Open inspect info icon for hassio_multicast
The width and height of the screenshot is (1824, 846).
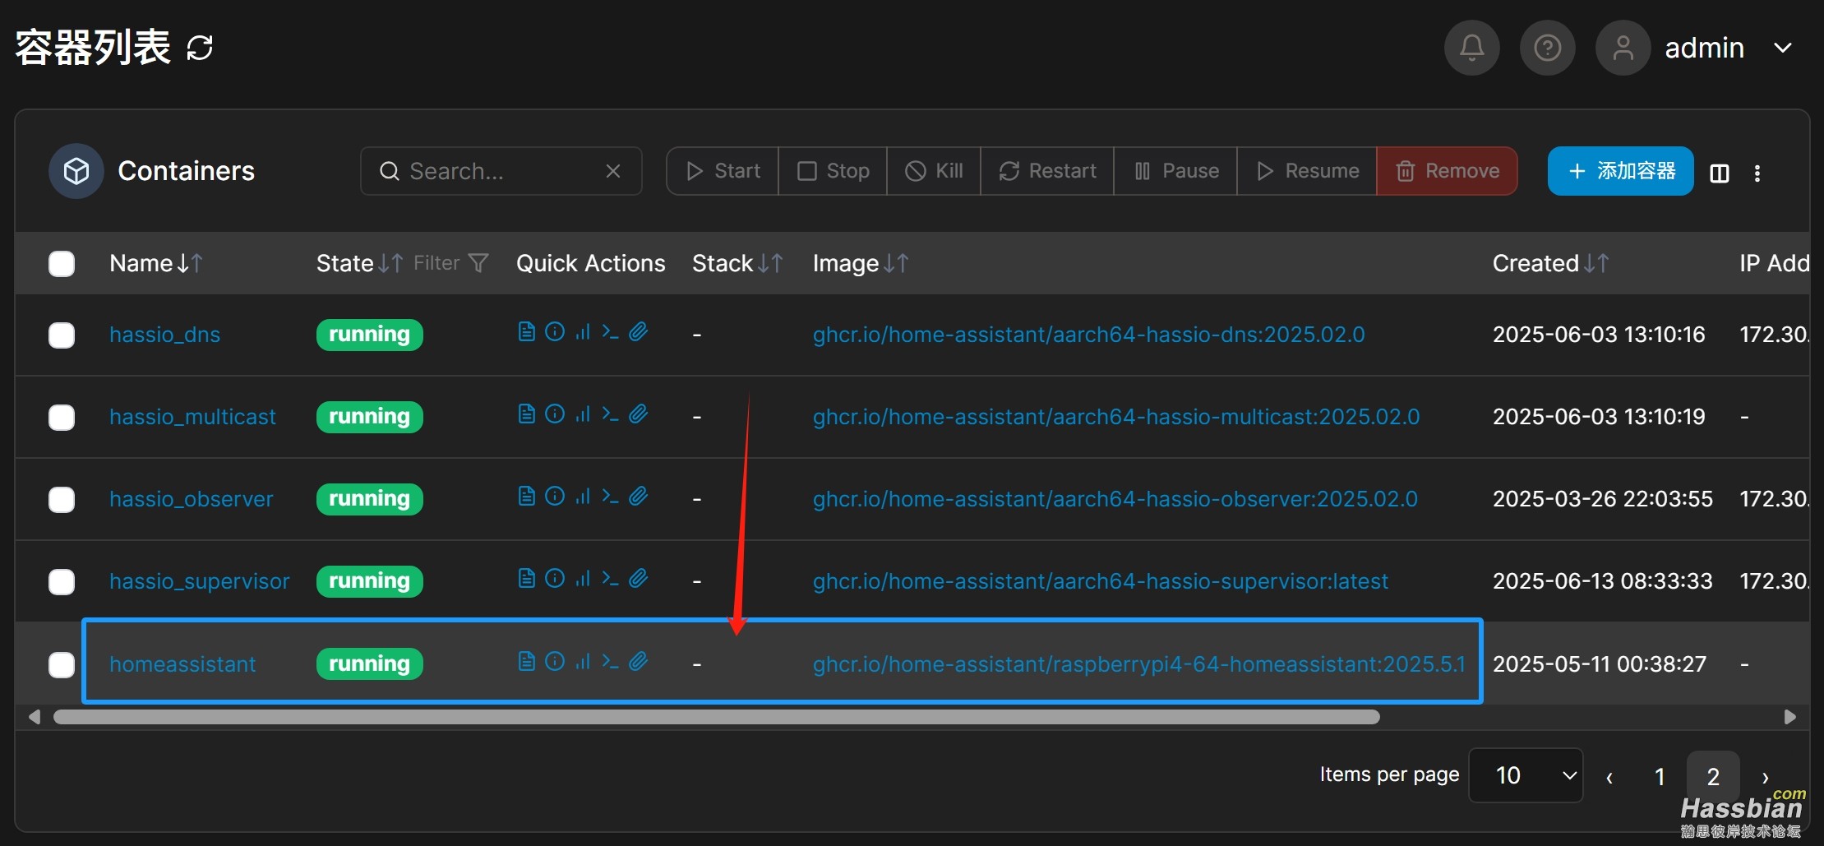[555, 414]
